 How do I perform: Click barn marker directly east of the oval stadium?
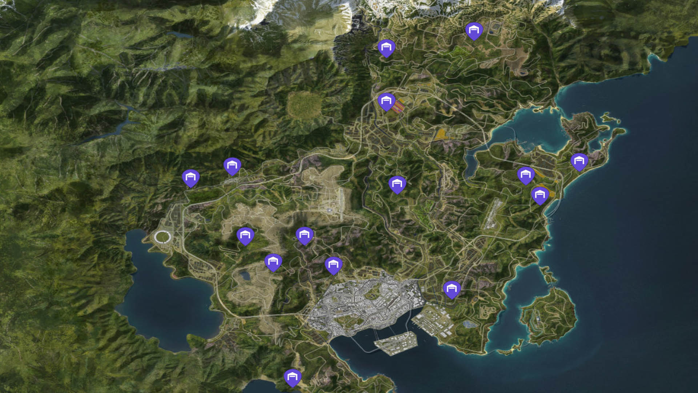[245, 237]
